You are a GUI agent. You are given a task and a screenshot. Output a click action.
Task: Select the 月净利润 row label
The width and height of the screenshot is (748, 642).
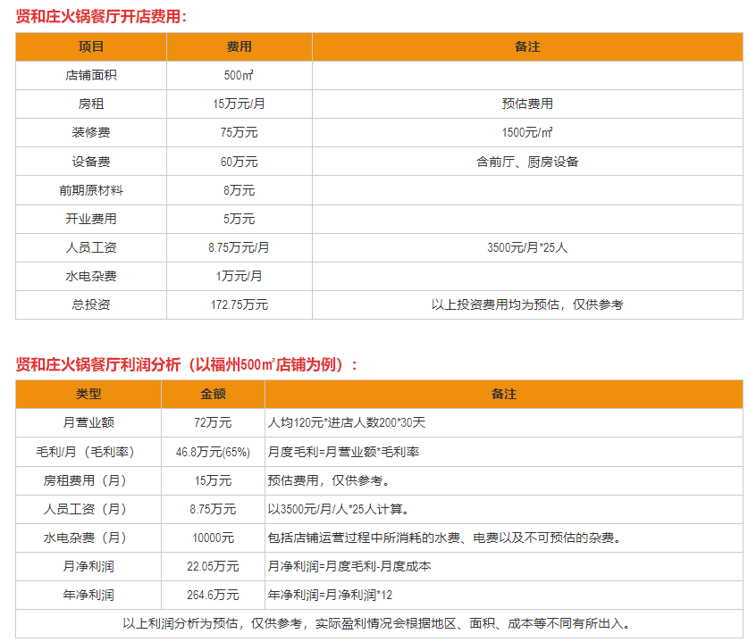click(88, 566)
